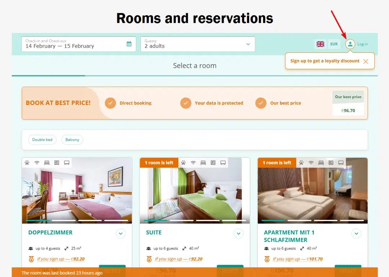
Task: Expand the Suite room details chevron
Action: tap(238, 234)
